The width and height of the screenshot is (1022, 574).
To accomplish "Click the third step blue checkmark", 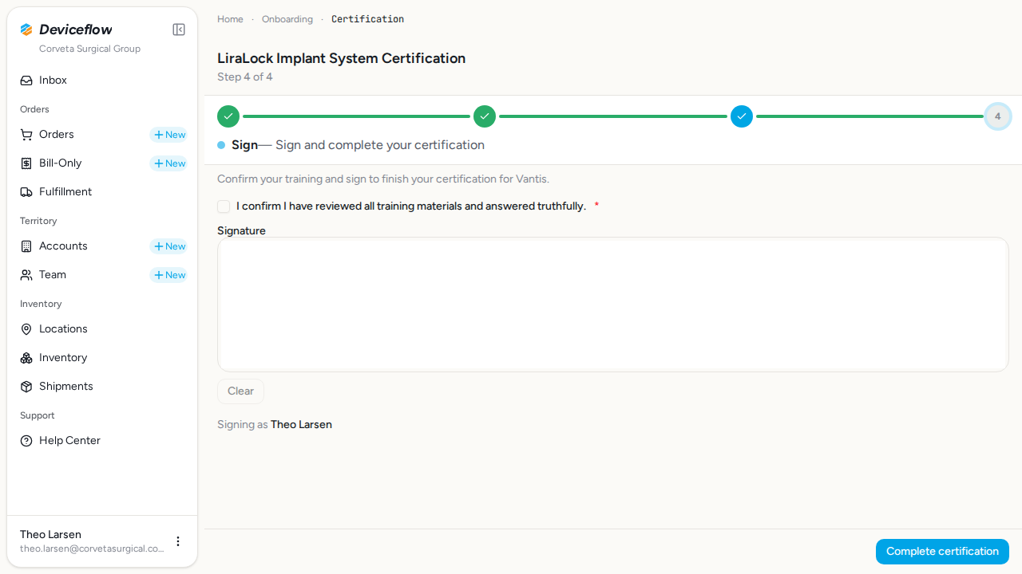I will (742, 116).
